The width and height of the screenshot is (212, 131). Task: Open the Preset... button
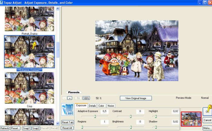pyautogui.click(x=15, y=128)
